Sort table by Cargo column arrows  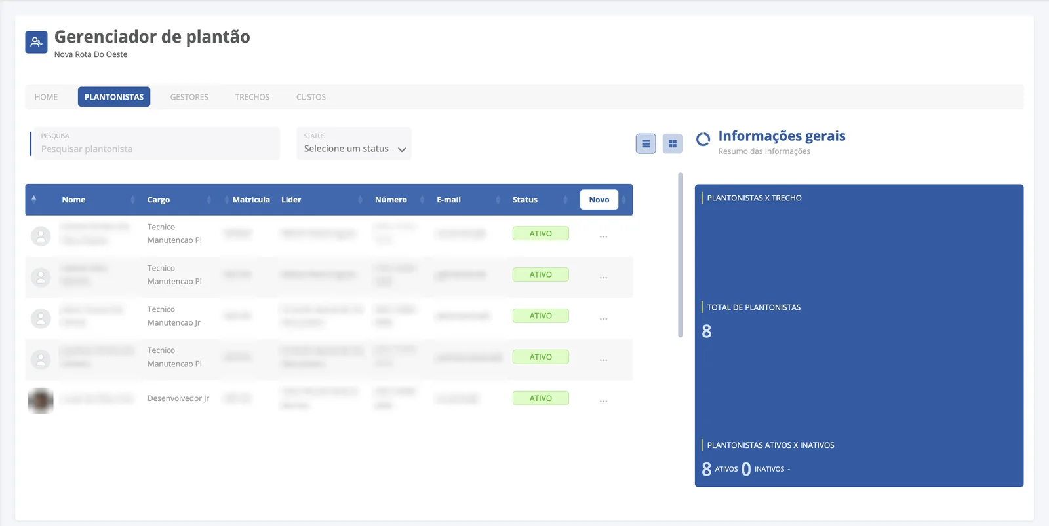point(209,200)
